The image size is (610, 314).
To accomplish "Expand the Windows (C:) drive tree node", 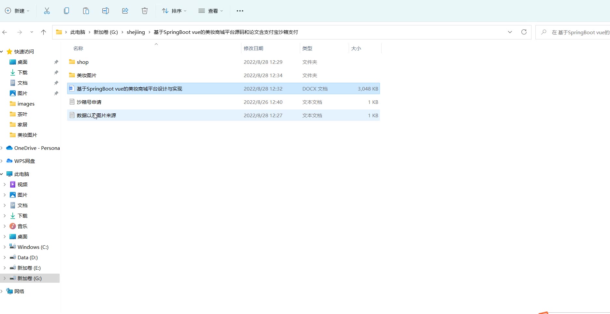I will (5, 247).
